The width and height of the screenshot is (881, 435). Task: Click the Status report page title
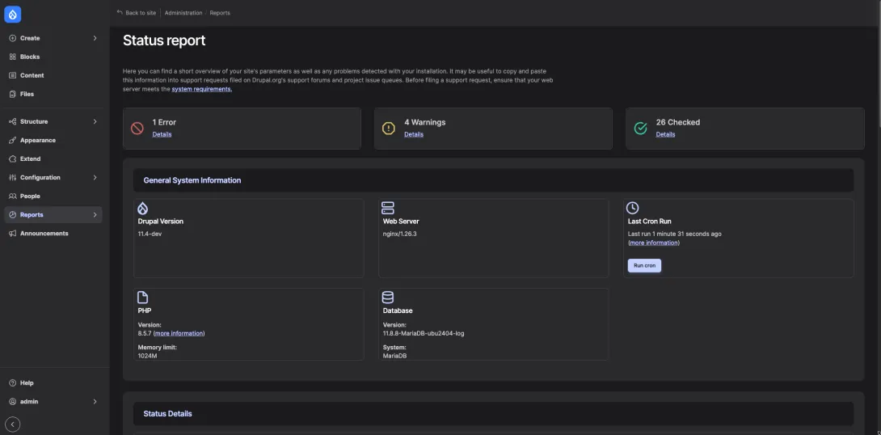164,40
